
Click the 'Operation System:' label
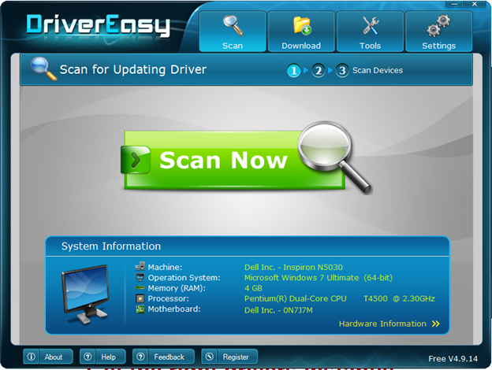(184, 278)
